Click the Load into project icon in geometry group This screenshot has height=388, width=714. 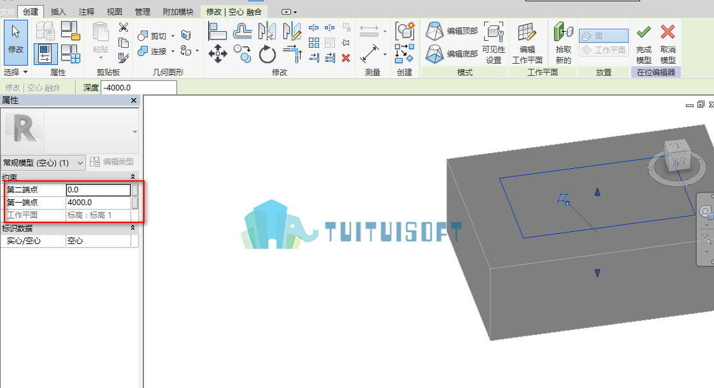[186, 35]
